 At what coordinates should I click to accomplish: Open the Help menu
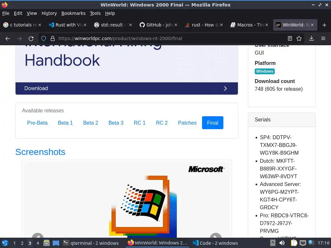(x=110, y=13)
